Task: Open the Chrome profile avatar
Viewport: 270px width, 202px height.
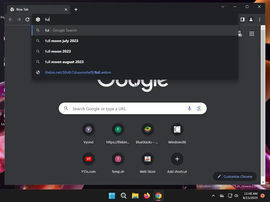Action: (251, 19)
